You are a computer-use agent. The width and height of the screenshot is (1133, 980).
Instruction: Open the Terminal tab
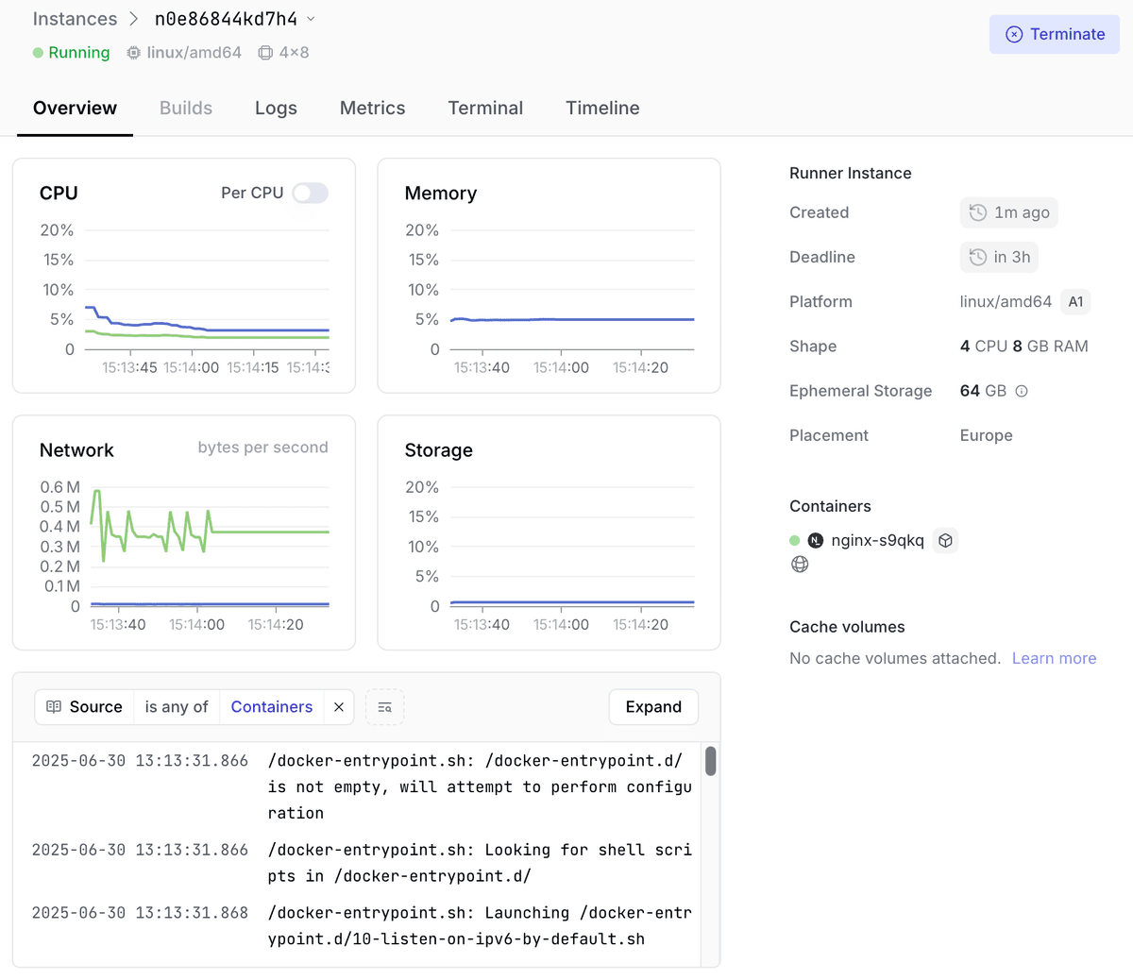click(485, 109)
